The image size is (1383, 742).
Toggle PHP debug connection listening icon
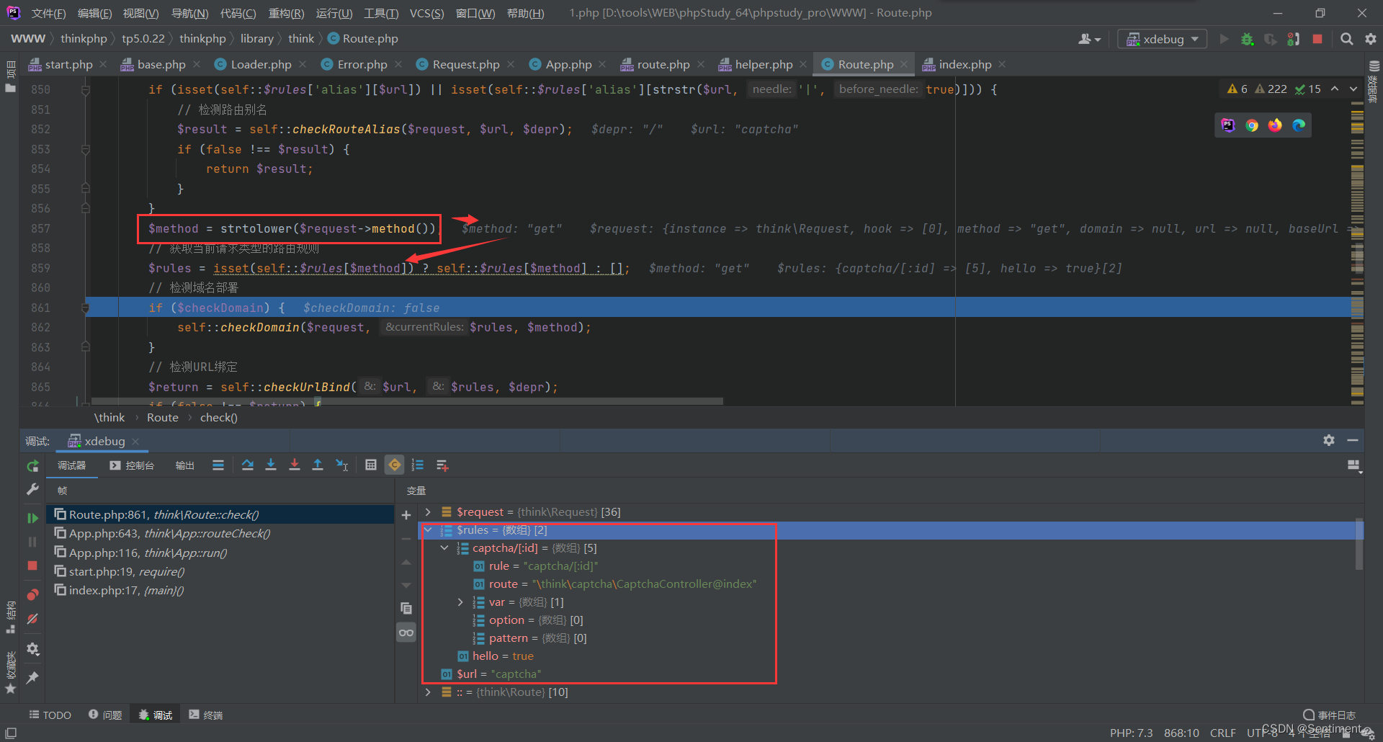tap(1294, 39)
